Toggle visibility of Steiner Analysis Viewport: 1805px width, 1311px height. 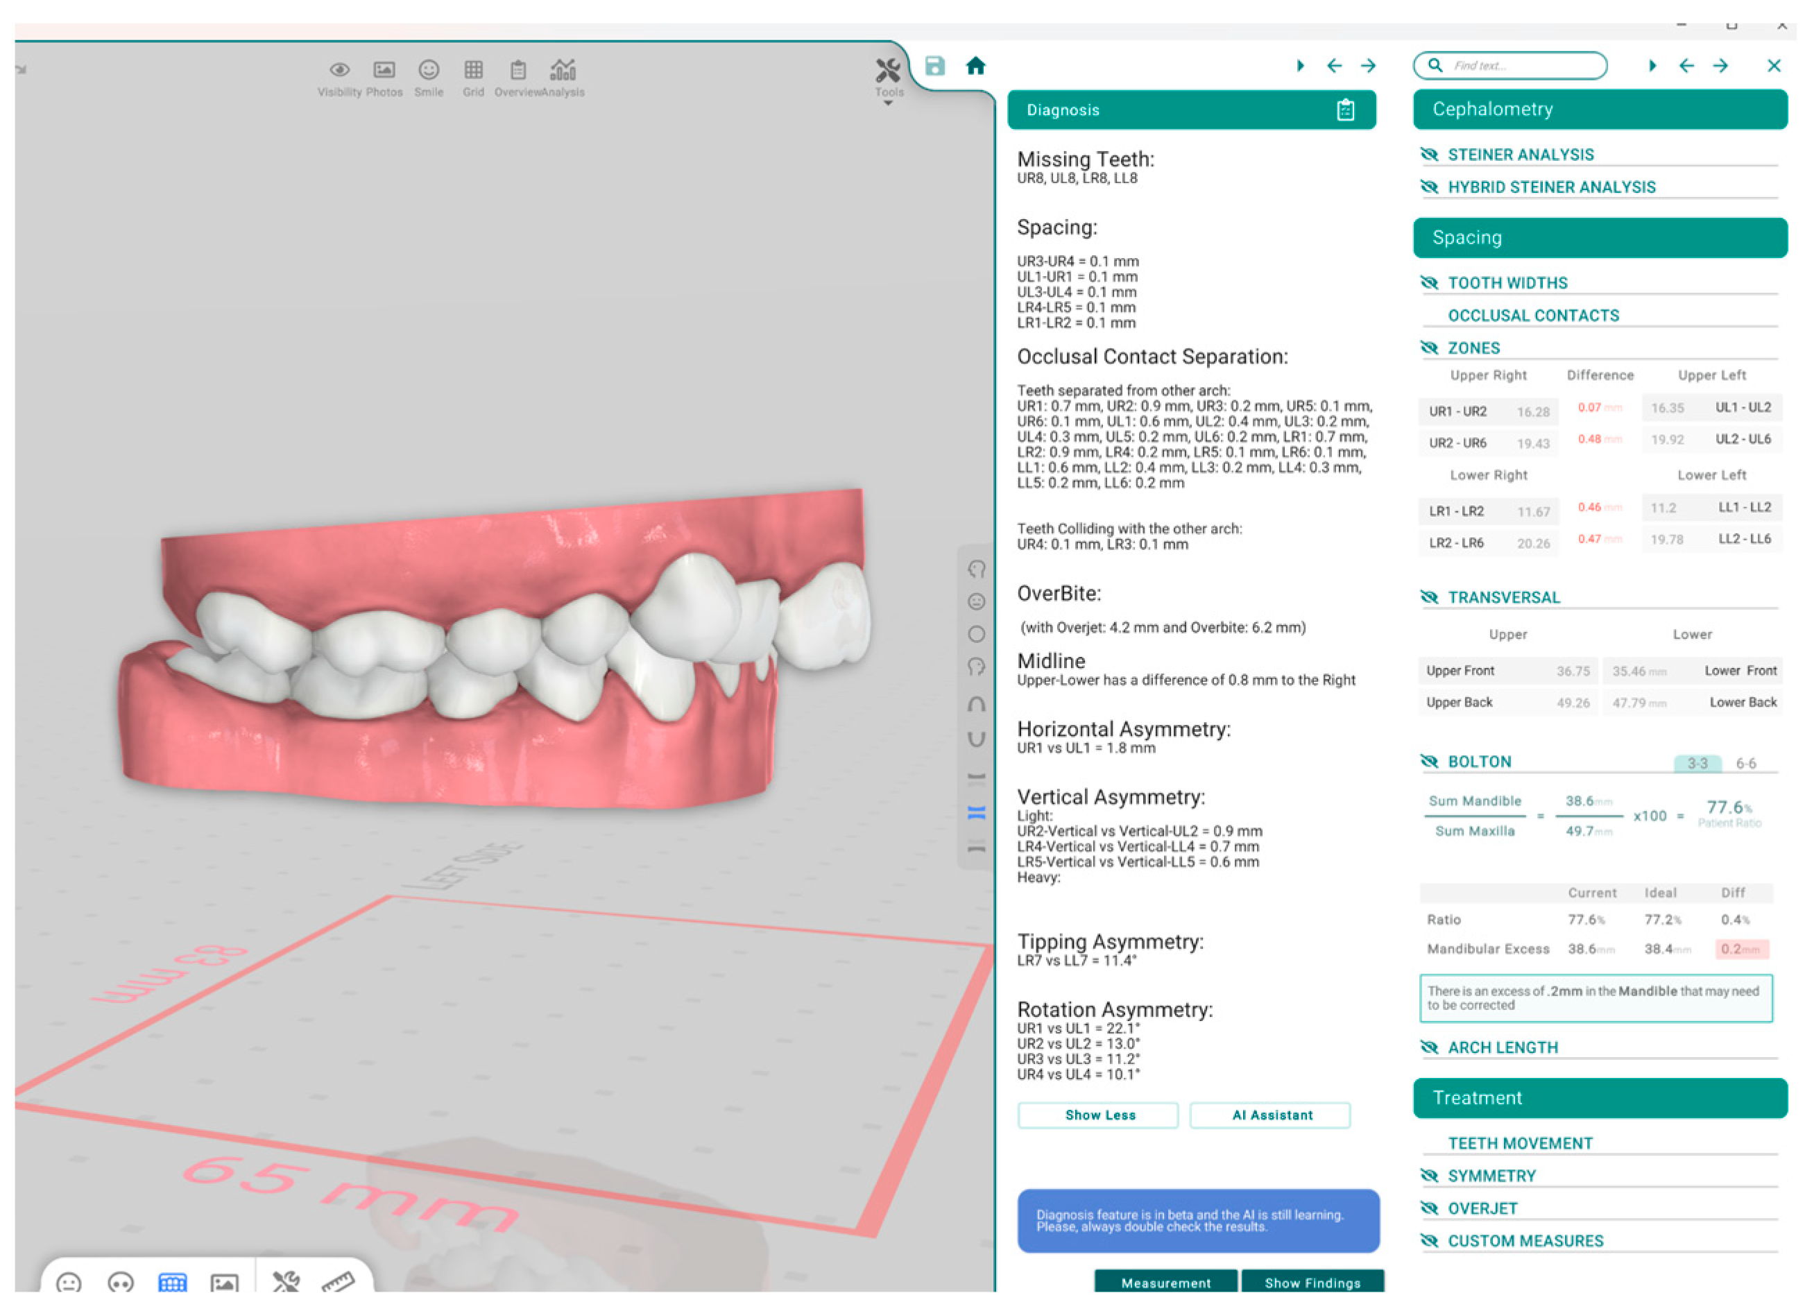coord(1429,155)
